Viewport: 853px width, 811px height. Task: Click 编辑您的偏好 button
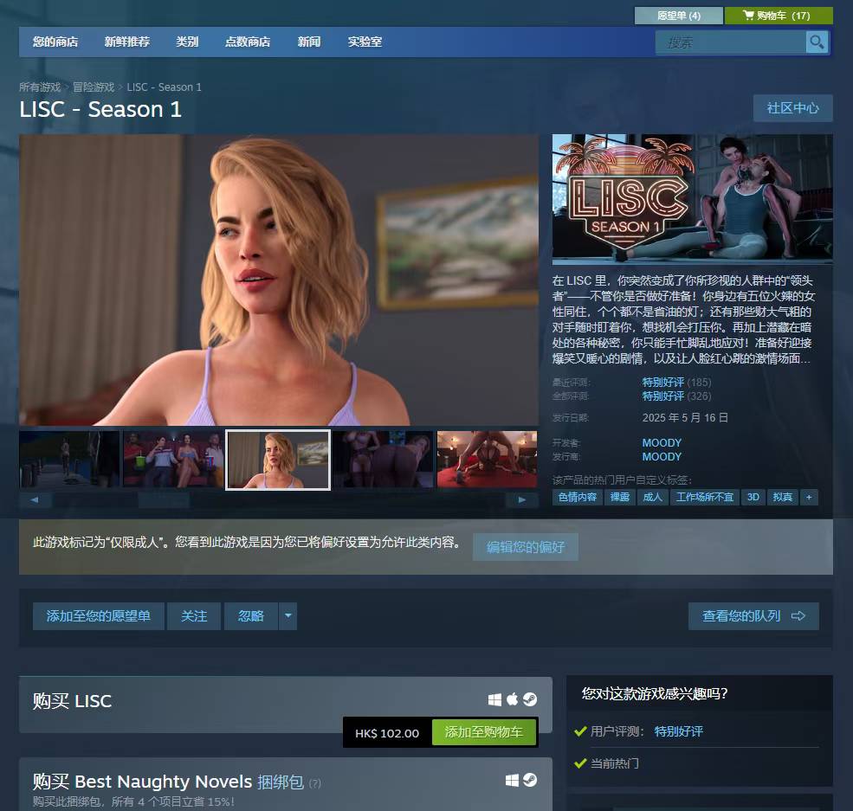click(x=526, y=547)
